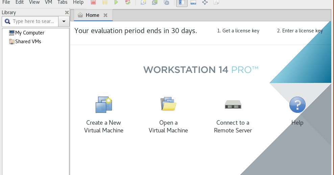Screen dimensions: 334x175
Task: Close the Library panel
Action: [x=67, y=12]
